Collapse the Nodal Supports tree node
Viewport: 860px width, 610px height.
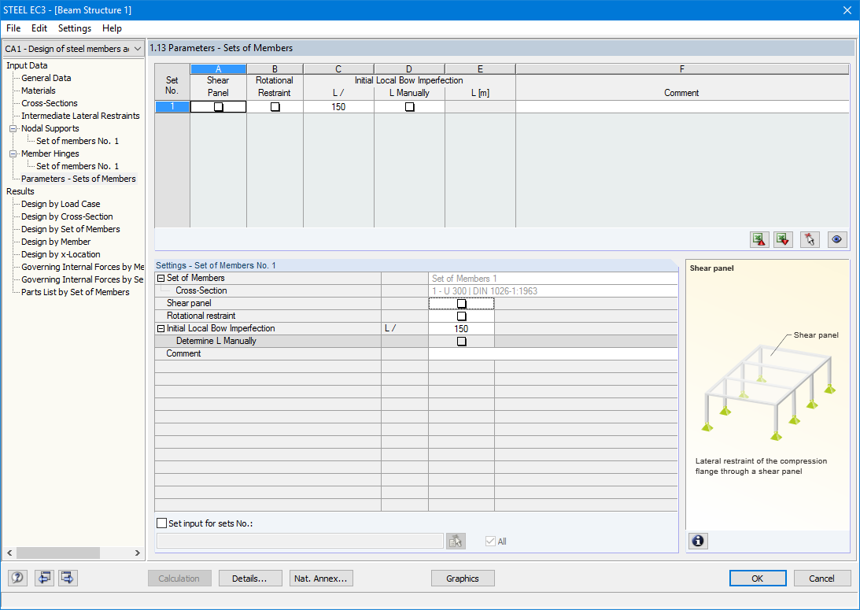[13, 128]
